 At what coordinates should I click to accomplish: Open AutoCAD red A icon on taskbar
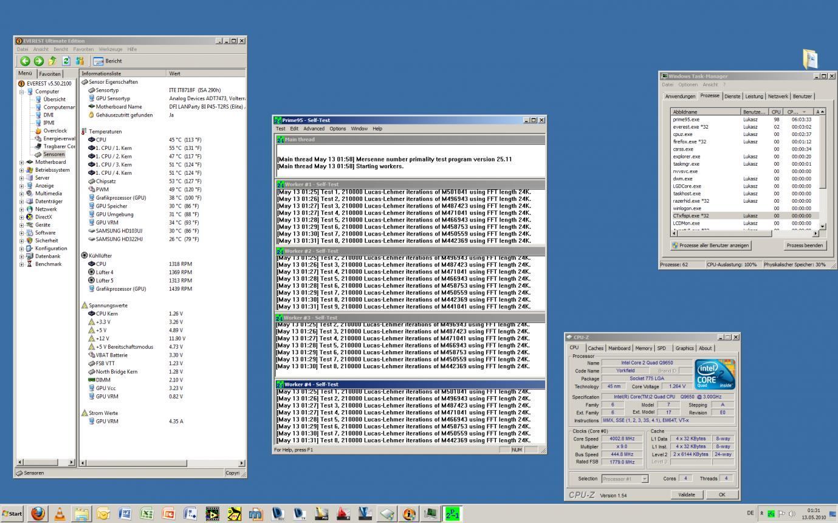click(343, 513)
